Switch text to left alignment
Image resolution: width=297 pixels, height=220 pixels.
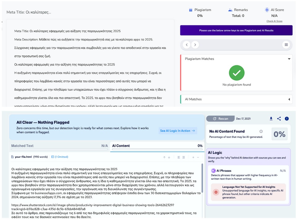pyautogui.click(x=179, y=157)
